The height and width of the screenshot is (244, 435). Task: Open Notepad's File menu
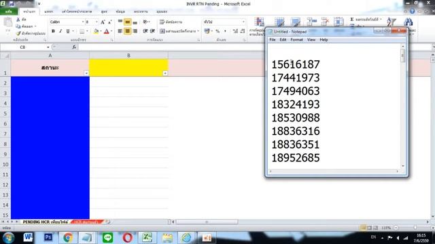tap(273, 40)
